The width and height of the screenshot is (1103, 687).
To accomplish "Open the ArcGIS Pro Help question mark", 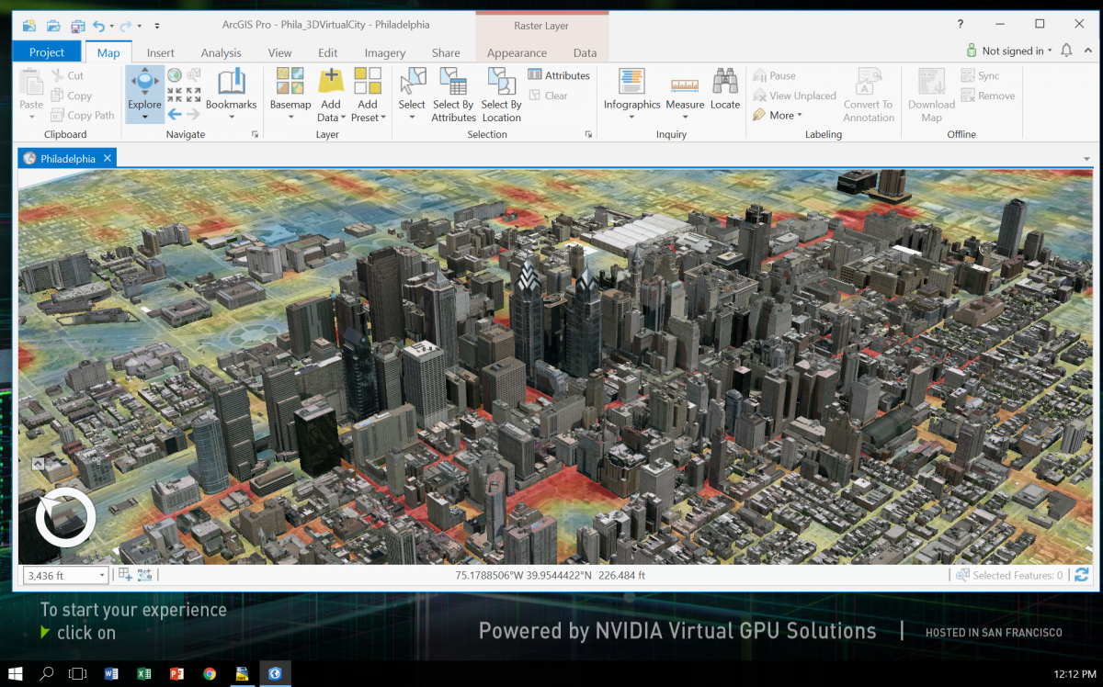I will pyautogui.click(x=961, y=24).
